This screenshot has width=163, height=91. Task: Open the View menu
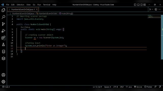28,5
